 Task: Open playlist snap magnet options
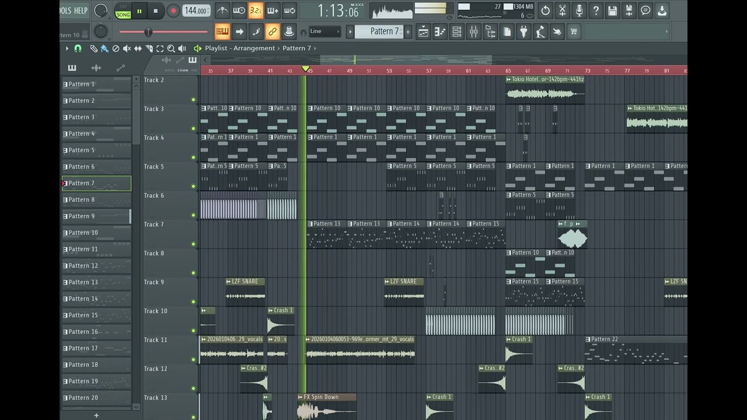click(78, 48)
